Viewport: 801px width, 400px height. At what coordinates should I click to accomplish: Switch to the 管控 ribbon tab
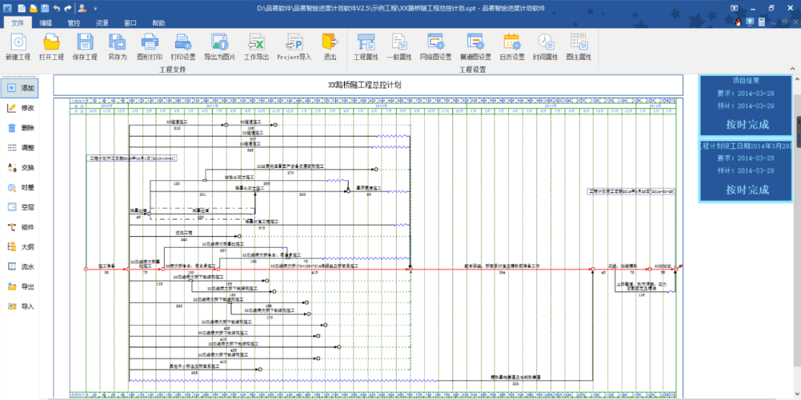click(x=74, y=23)
